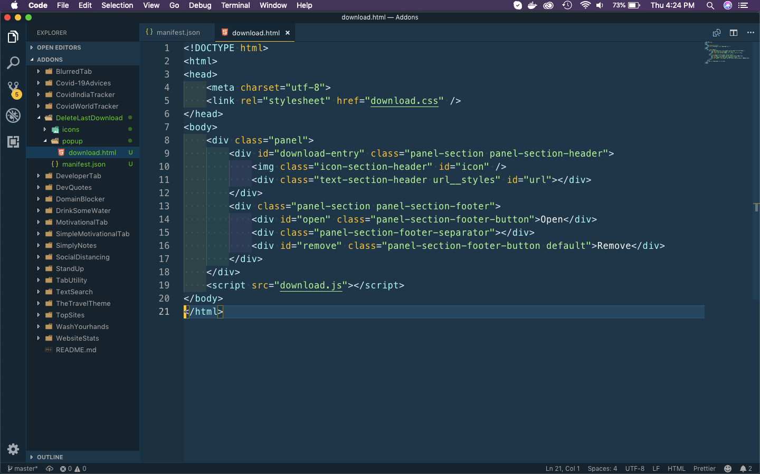Open the Debug menu

(200, 5)
